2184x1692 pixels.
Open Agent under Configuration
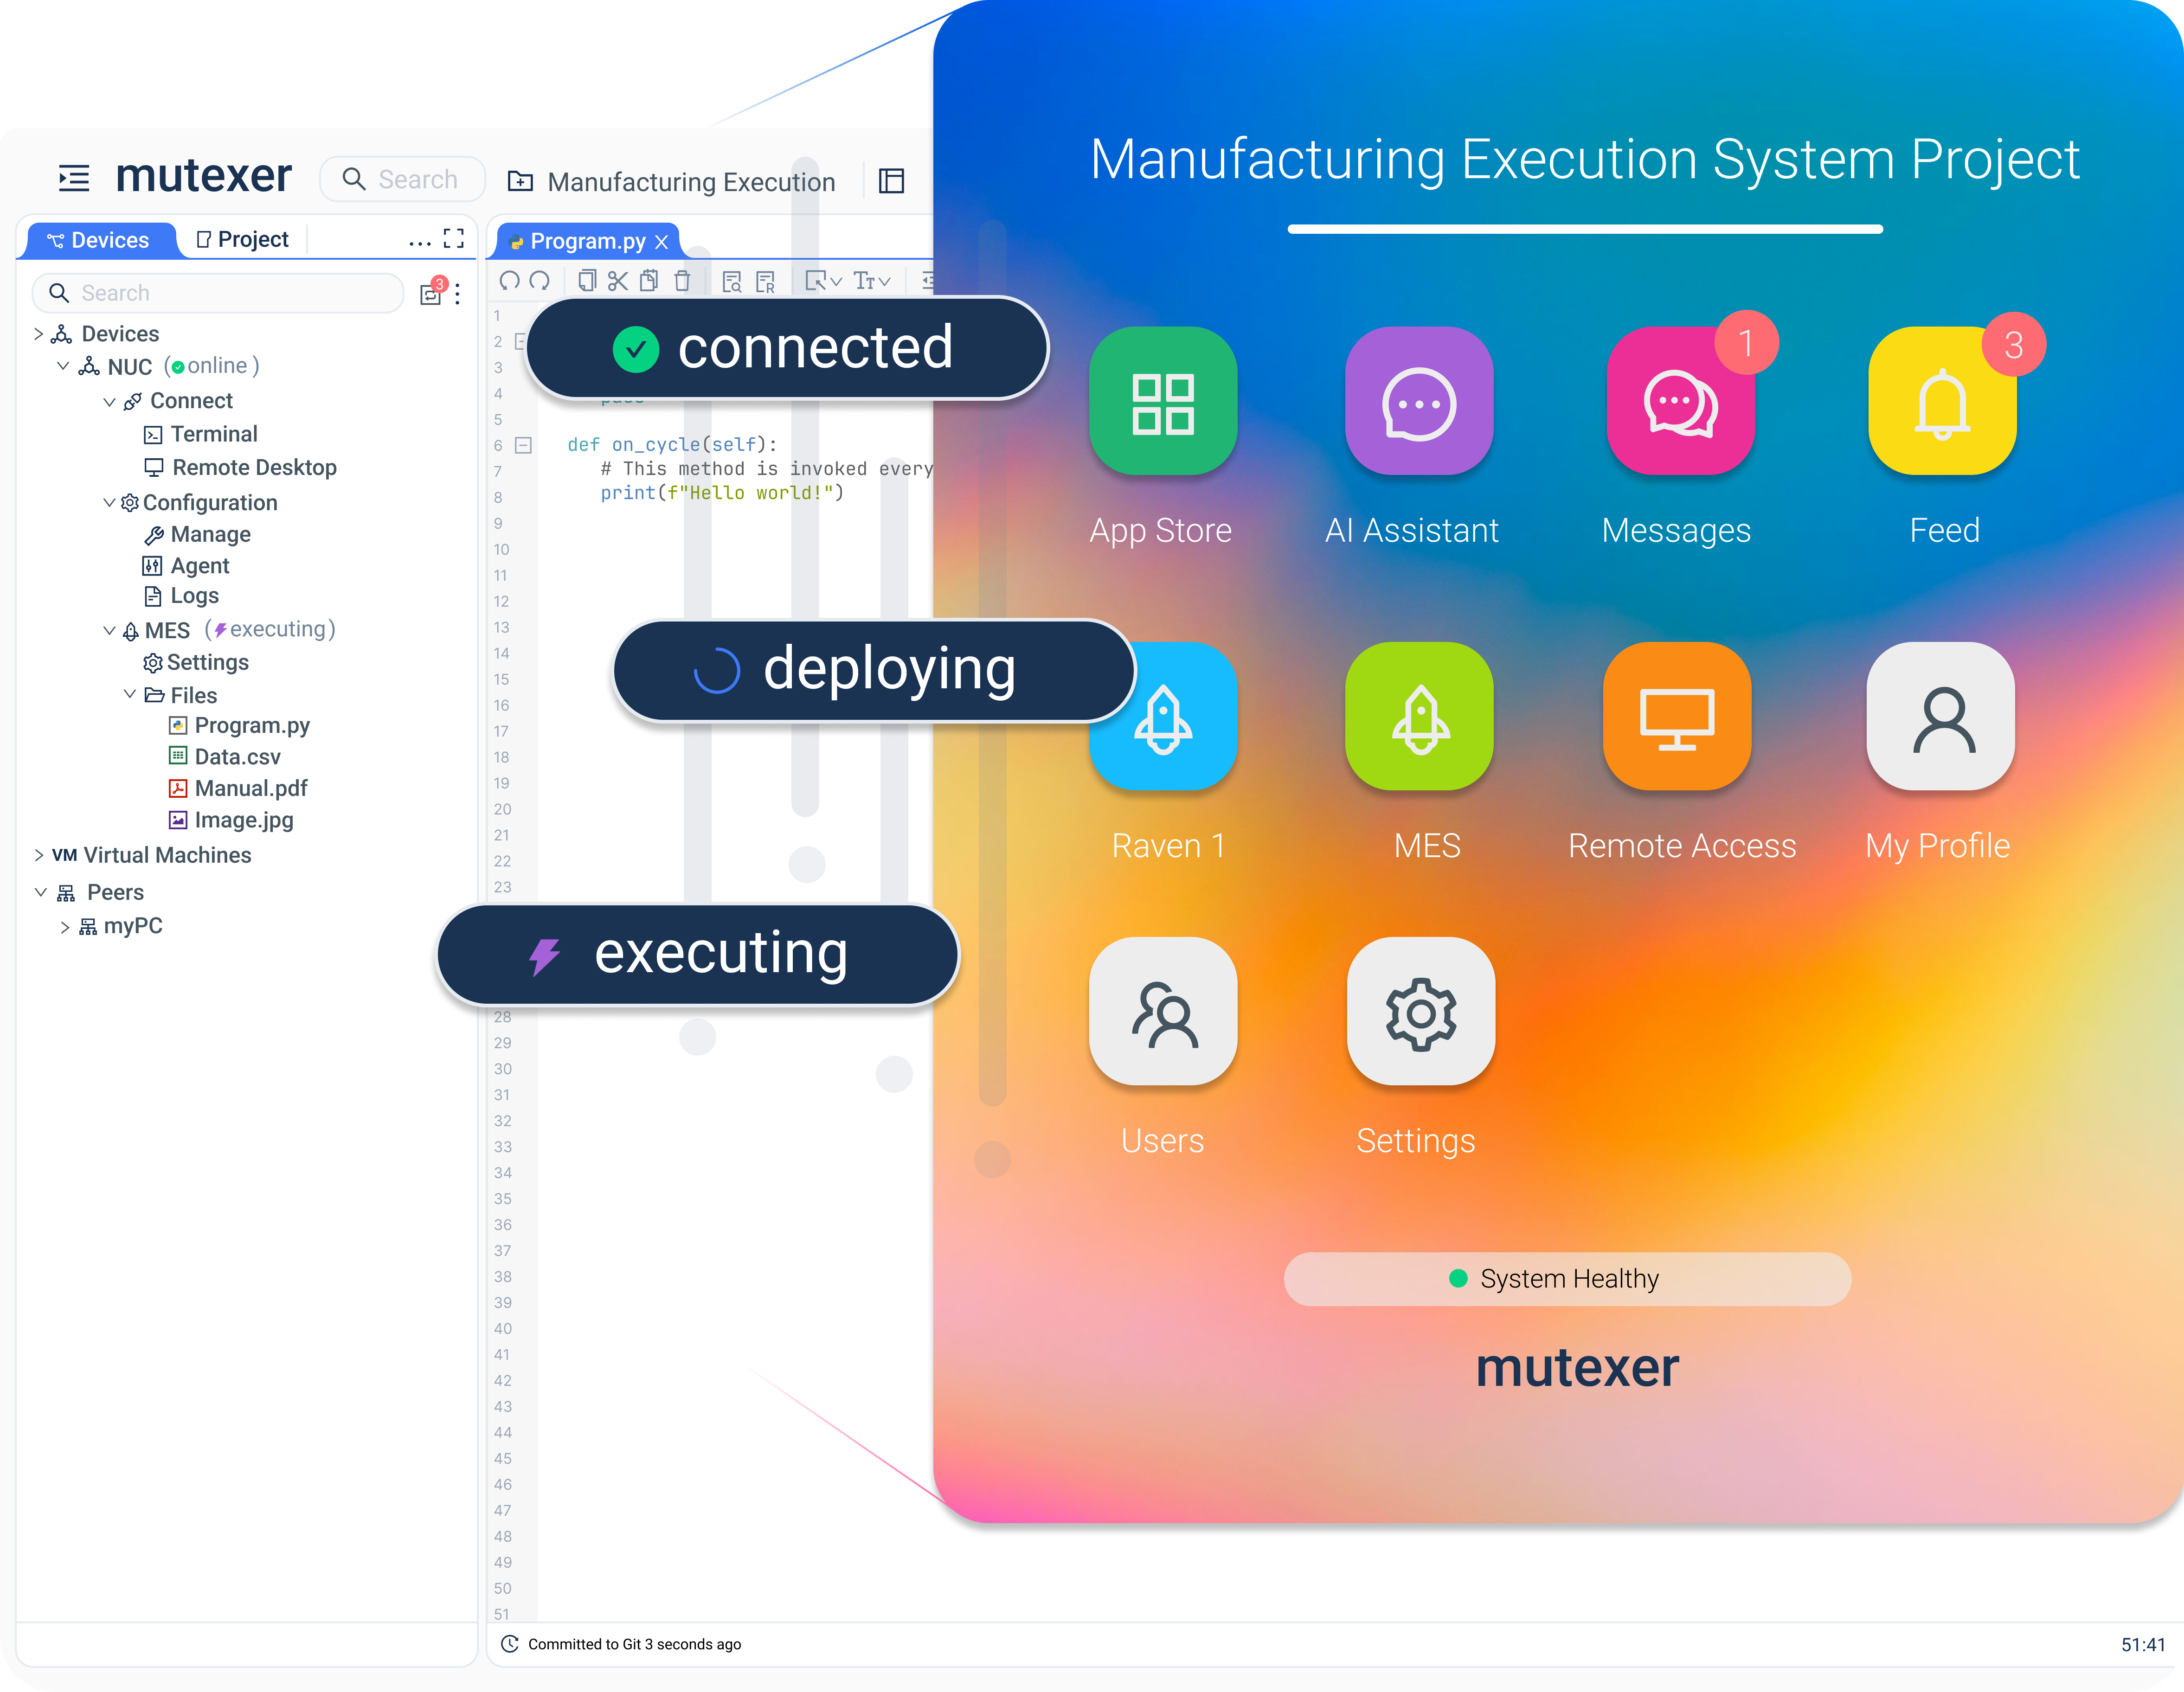pyautogui.click(x=186, y=566)
